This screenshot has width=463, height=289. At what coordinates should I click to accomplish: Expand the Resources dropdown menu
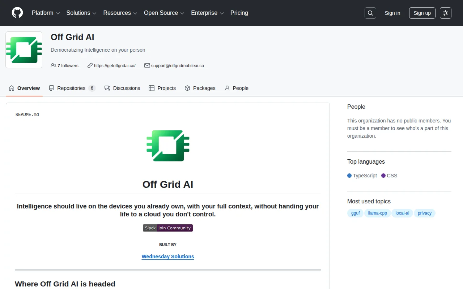(x=120, y=13)
